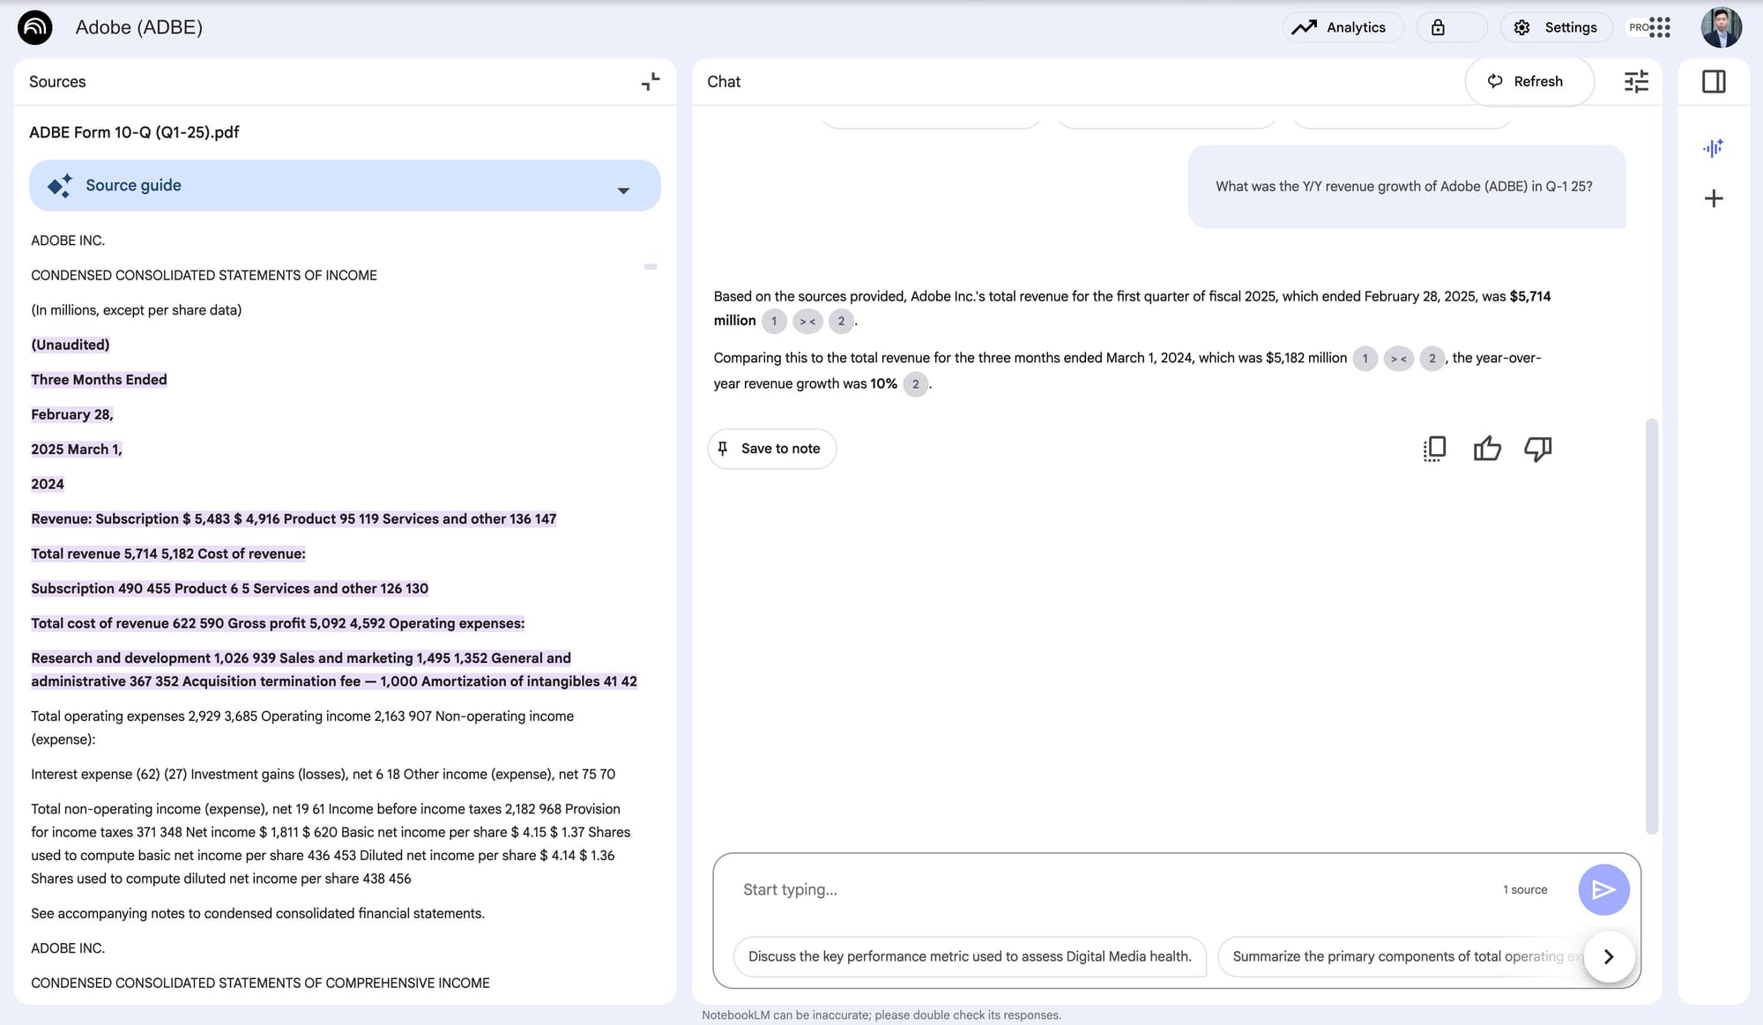Screen dimensions: 1763x1025
Task: Give thumbs down to response
Action: point(1538,449)
